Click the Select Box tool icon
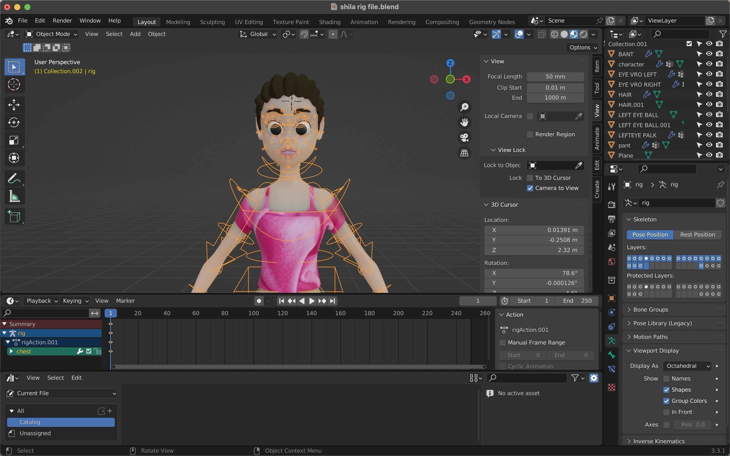Viewport: 730px width, 456px height. 14,67
